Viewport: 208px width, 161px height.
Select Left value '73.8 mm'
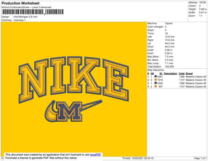pos(170,37)
